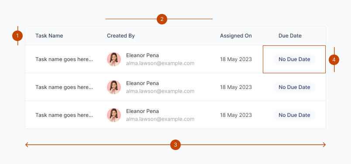This screenshot has width=351, height=164.
Task: Open the first row's task name
Action: click(64, 59)
